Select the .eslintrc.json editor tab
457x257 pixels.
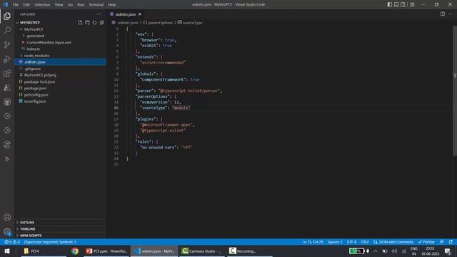(126, 14)
